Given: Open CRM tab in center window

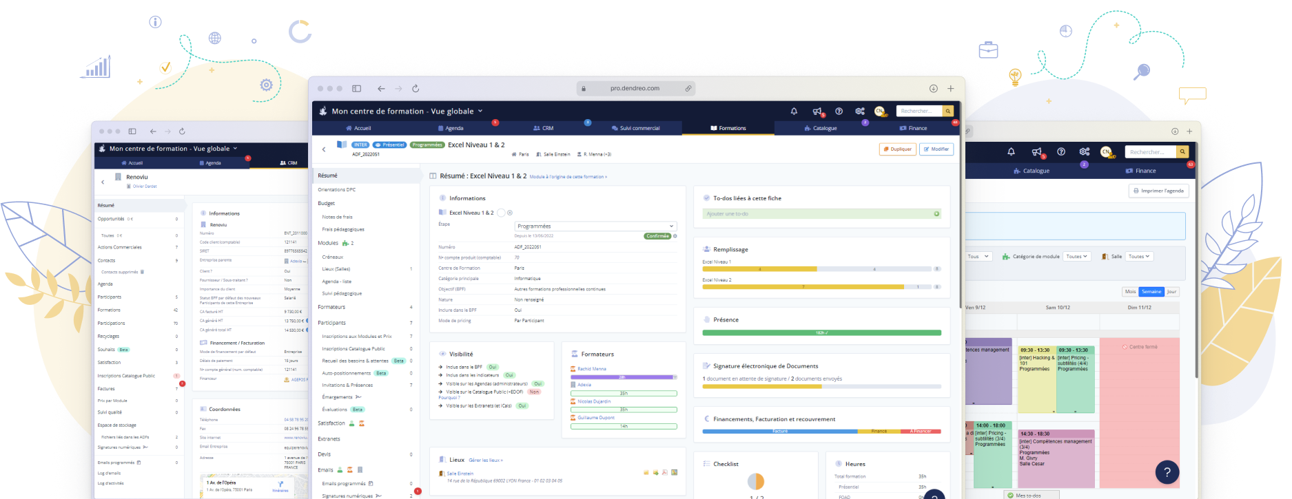Looking at the screenshot, I should point(543,128).
